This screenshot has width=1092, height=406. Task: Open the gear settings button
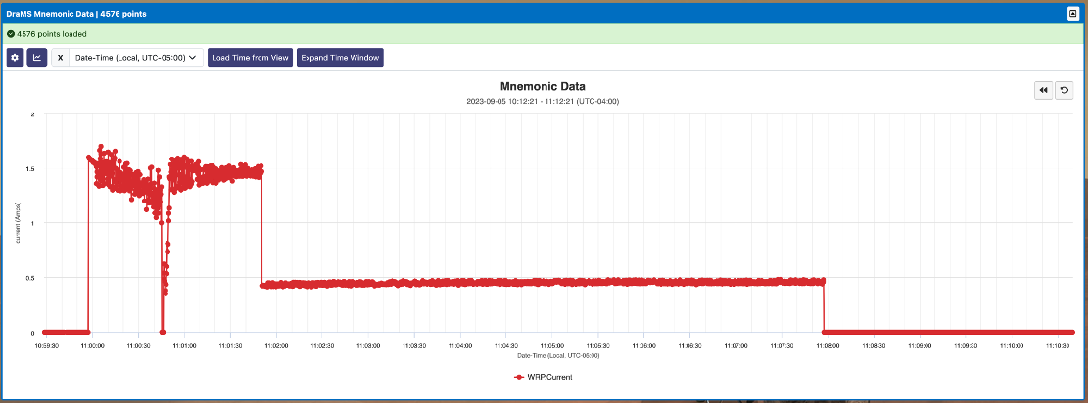pos(15,58)
